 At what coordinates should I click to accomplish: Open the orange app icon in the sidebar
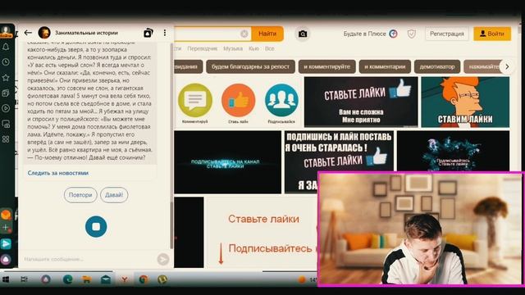[x=6, y=215]
